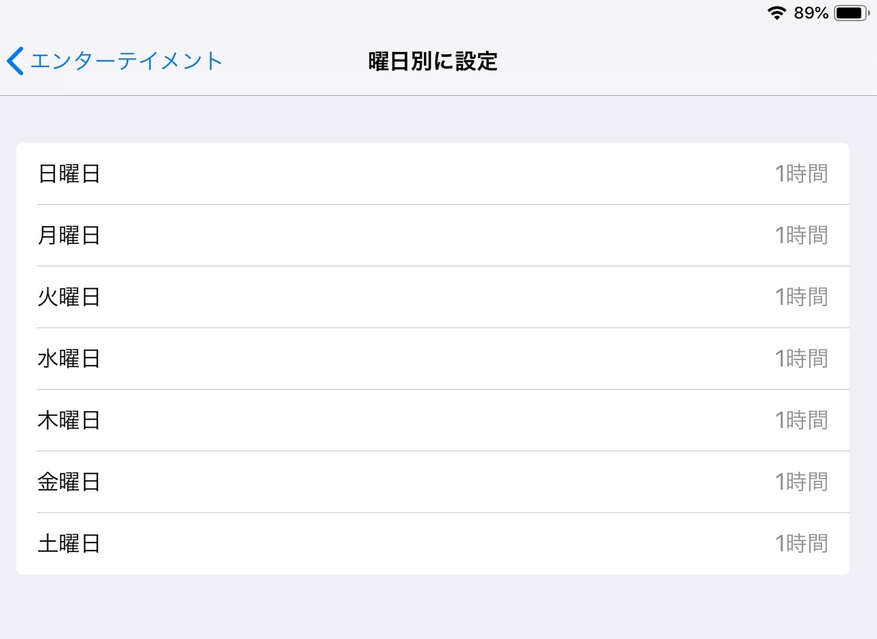Tap the back chevron arrow
The height and width of the screenshot is (639, 877).
[x=15, y=61]
